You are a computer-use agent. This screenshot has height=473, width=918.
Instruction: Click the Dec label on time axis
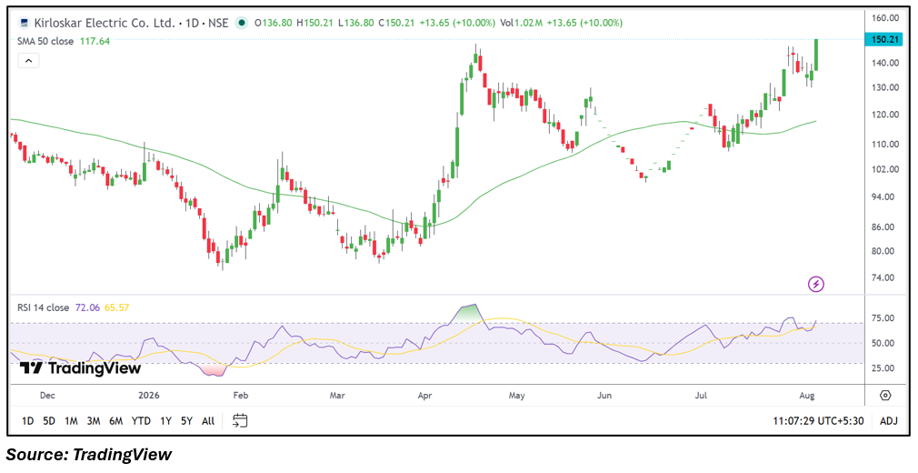(x=47, y=396)
